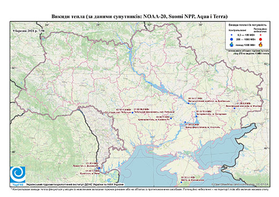Click the footnote below the map about controlled emissions
279x197 pixels.
coord(139,189)
